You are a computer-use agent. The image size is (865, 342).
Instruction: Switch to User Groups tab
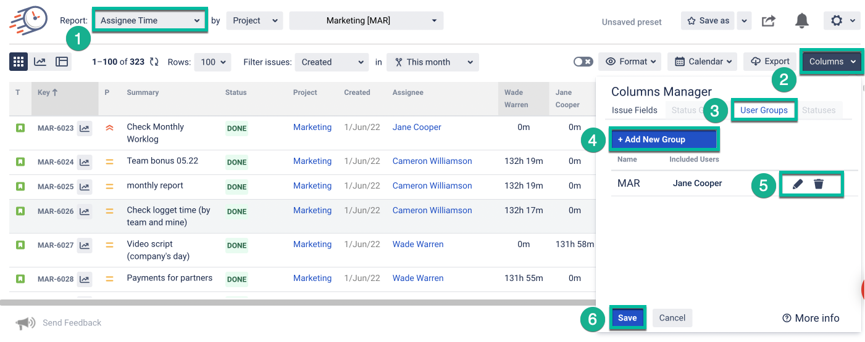pos(764,110)
